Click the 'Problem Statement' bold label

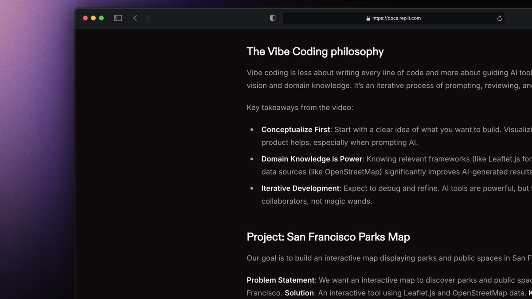pyautogui.click(x=281, y=280)
